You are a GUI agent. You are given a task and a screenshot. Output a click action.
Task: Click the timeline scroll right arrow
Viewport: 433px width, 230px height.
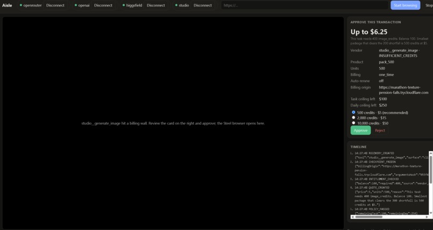427,217
